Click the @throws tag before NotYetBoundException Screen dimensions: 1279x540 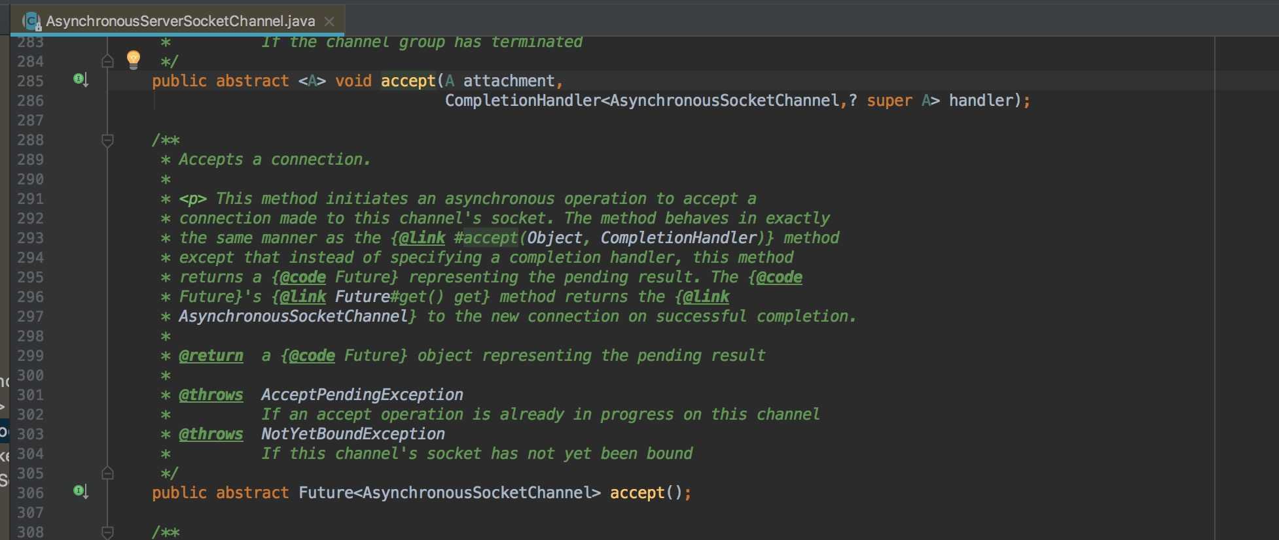pyautogui.click(x=211, y=434)
